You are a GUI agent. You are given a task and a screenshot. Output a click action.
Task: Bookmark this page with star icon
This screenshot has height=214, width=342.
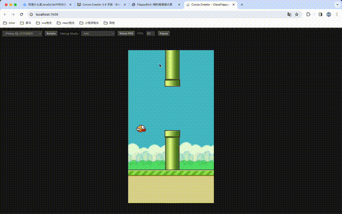[297, 14]
